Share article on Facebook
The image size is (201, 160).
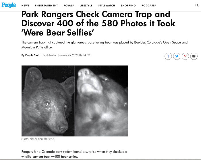(x=168, y=56)
